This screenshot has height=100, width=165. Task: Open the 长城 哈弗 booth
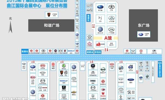tap(43, 88)
